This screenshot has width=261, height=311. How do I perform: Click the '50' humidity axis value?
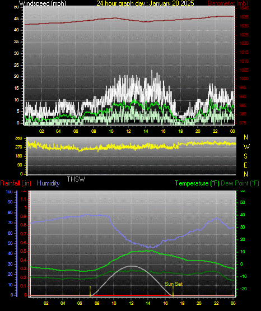point(10,243)
